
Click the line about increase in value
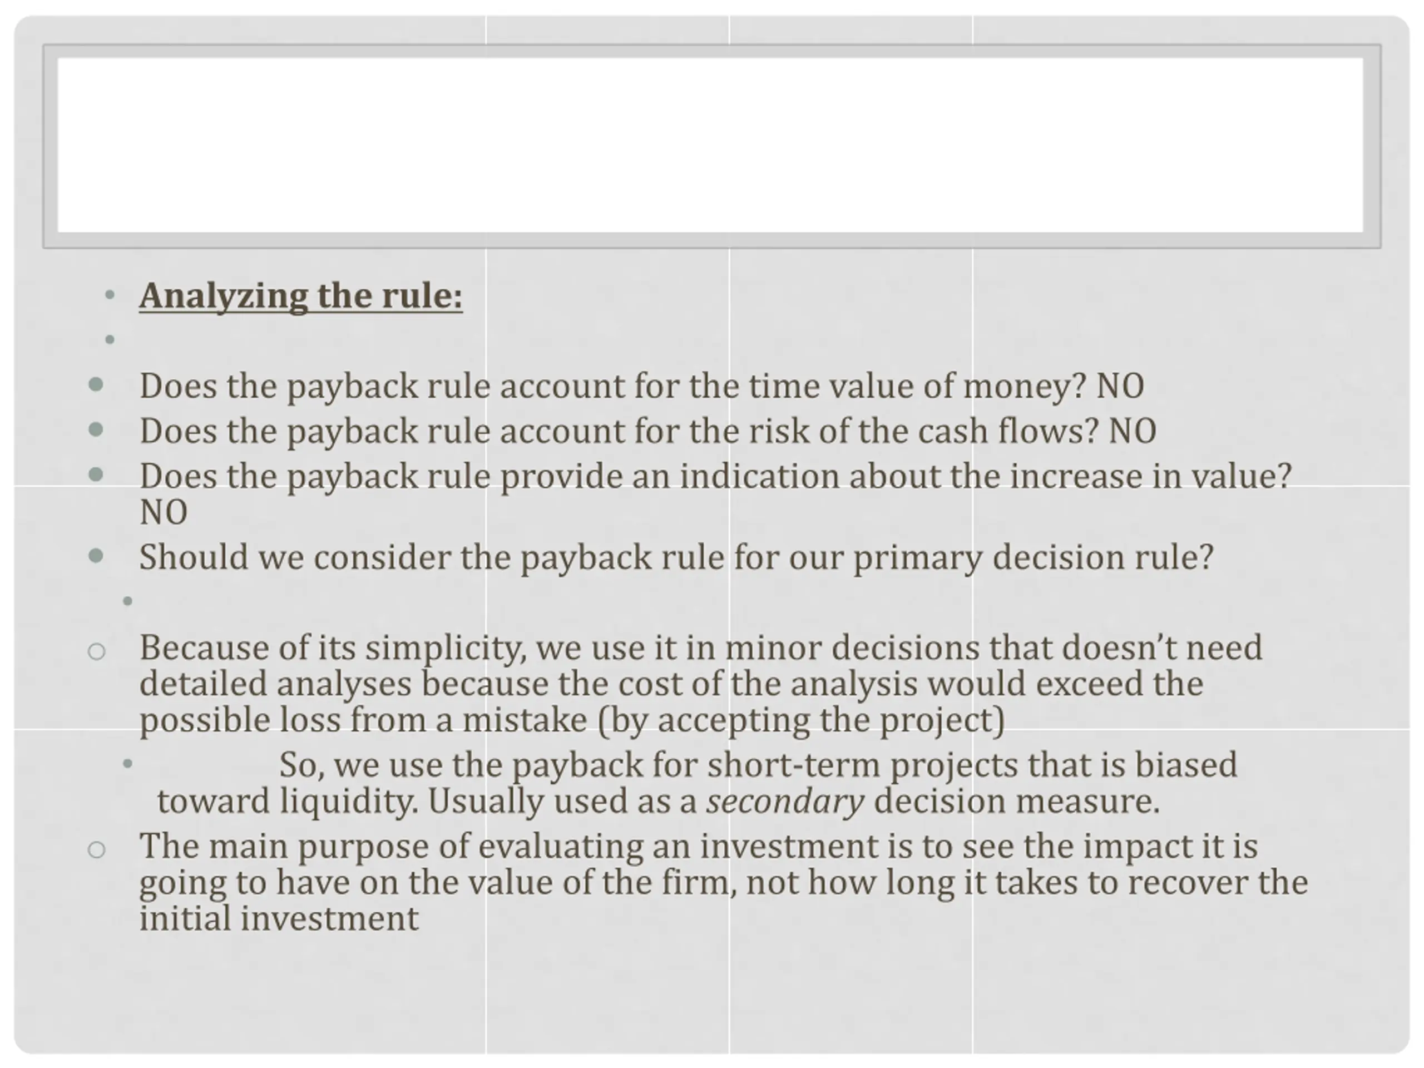pos(715,495)
